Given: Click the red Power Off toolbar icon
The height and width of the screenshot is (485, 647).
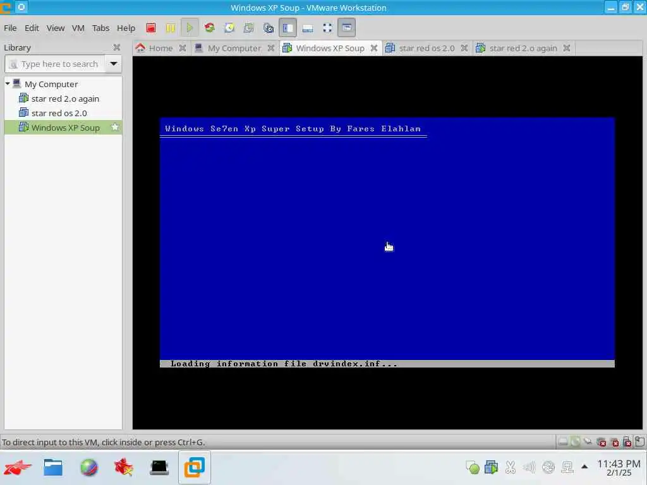Looking at the screenshot, I should [x=151, y=28].
